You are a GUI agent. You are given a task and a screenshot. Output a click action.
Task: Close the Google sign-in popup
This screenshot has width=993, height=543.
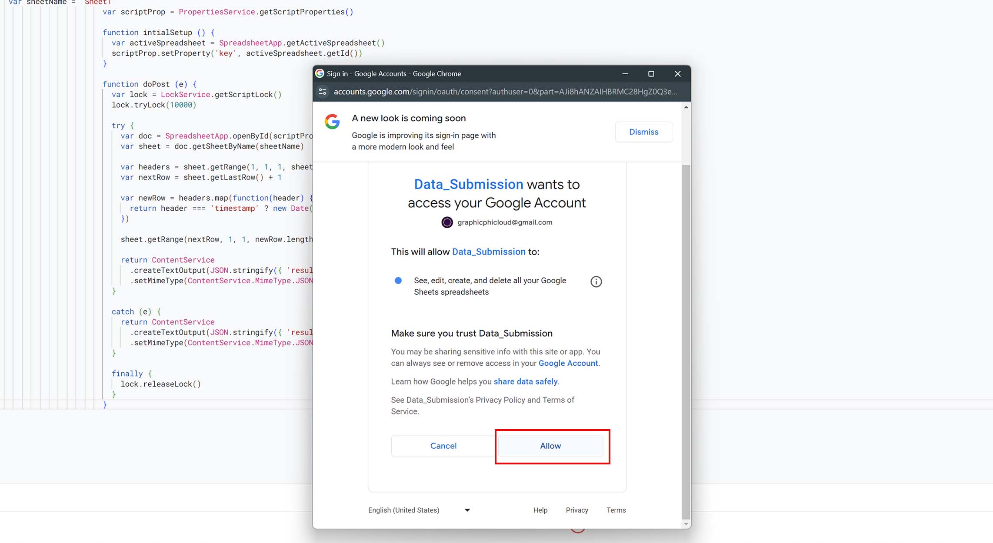(677, 74)
